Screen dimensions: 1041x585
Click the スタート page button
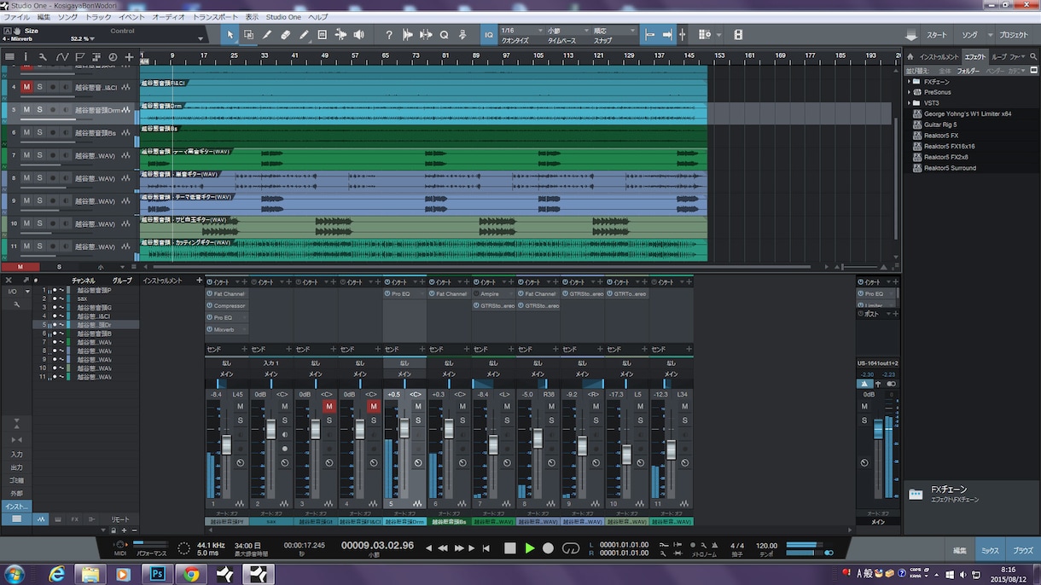tap(937, 35)
